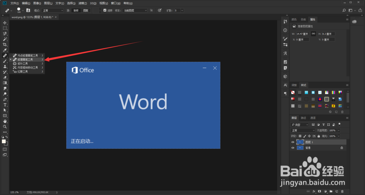This screenshot has height=195, width=365.
Task: Select the Clone Stamp tool
Action: (x=5, y=67)
